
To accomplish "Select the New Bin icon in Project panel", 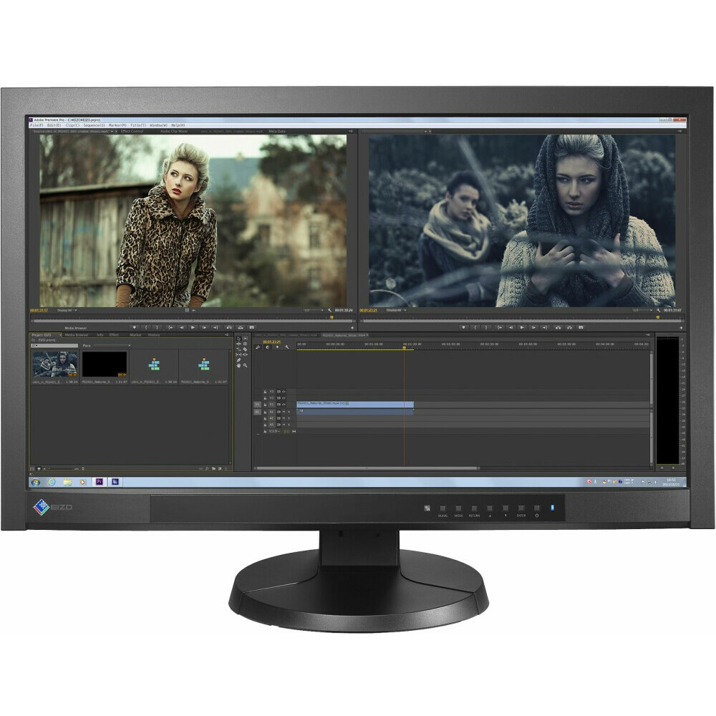I will click(x=215, y=469).
